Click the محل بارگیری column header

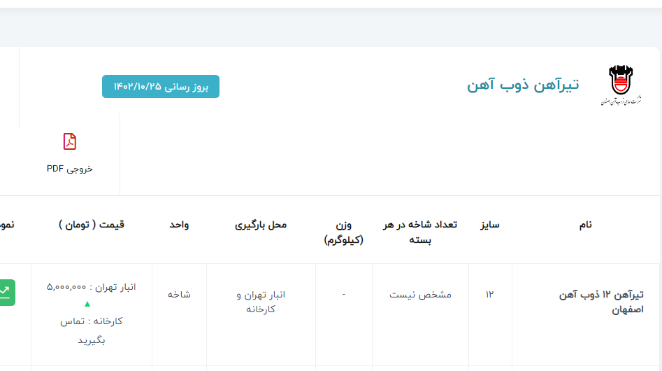pos(260,225)
